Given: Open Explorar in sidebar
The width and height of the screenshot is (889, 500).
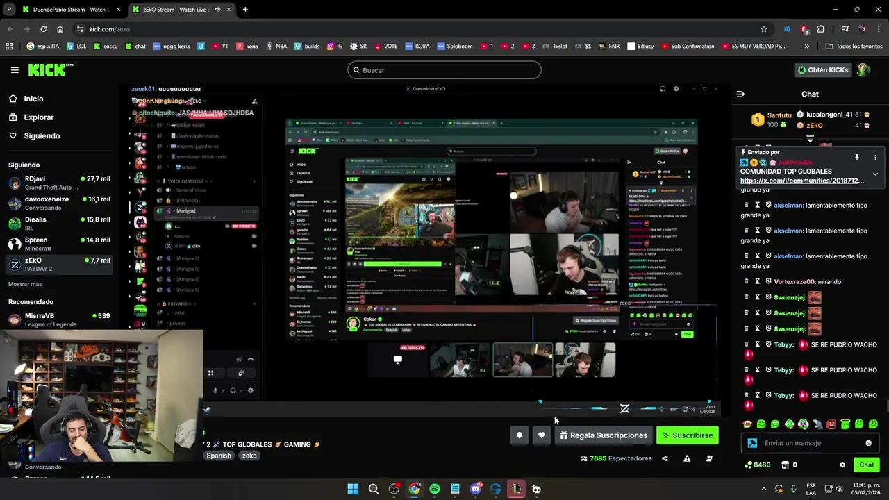Looking at the screenshot, I should (x=39, y=117).
